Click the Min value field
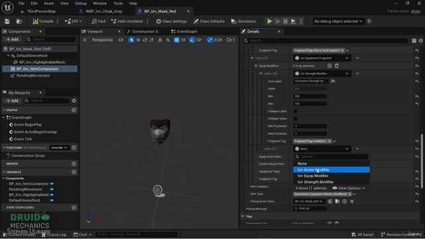 [310, 96]
